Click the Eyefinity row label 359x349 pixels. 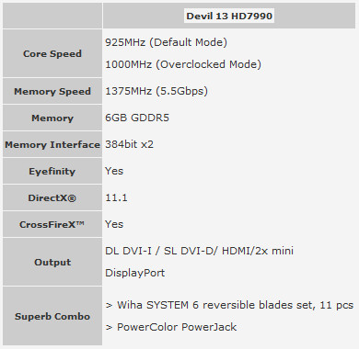[52, 172]
